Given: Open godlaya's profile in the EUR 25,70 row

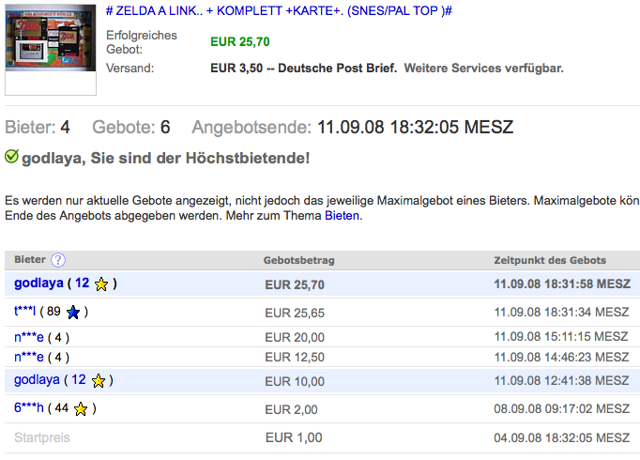Looking at the screenshot, I should coord(38,284).
